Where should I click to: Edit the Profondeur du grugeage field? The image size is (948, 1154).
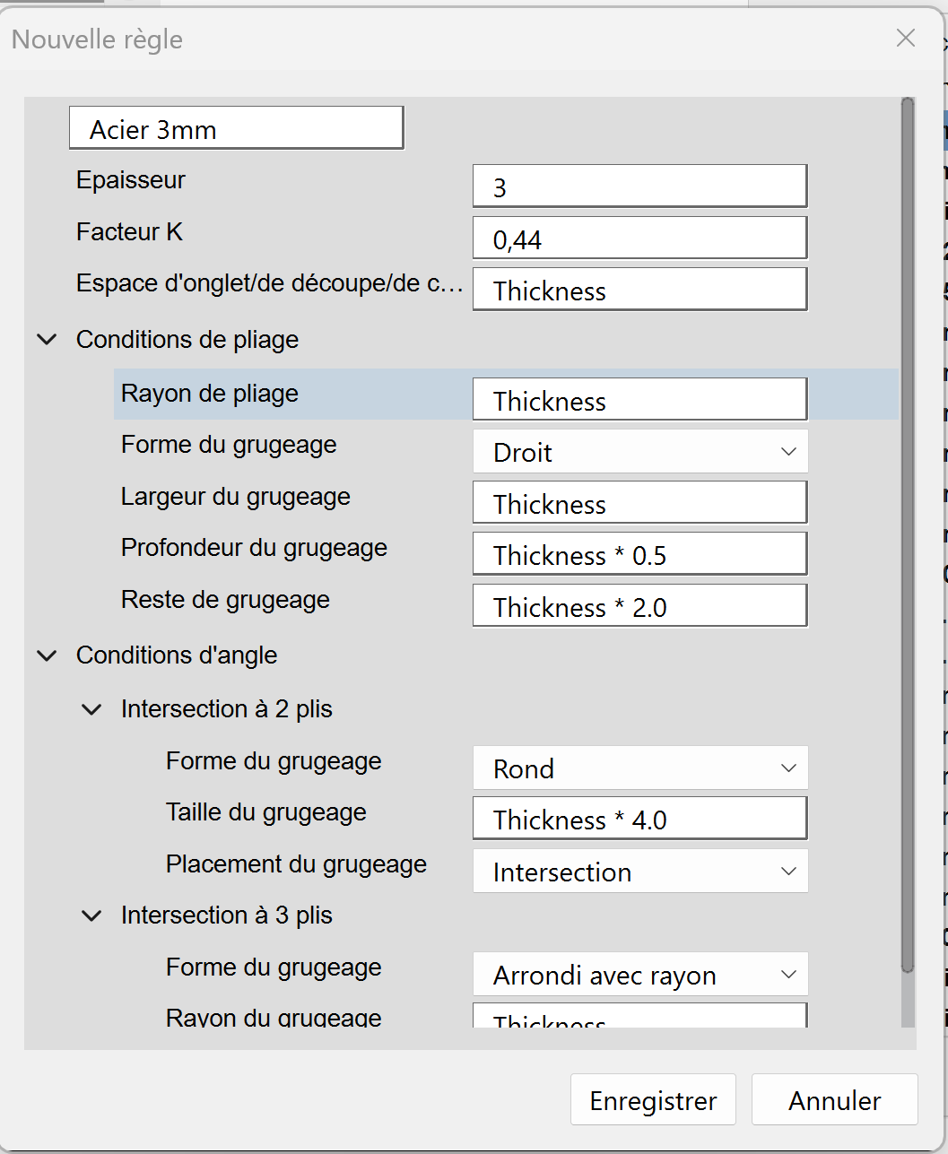[x=639, y=554]
